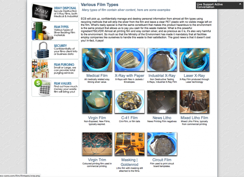Click the film rolls icon beside Film Types
This screenshot has height=177, width=244.
(x=42, y=31)
